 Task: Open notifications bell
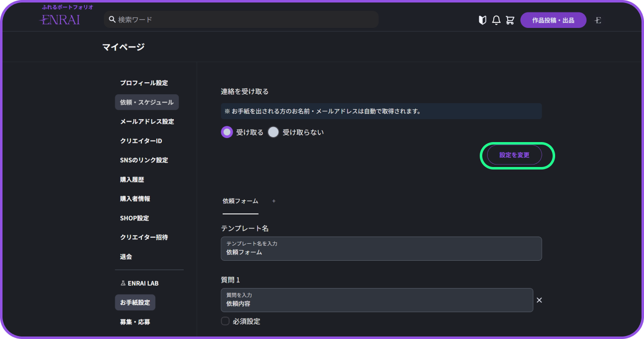496,20
